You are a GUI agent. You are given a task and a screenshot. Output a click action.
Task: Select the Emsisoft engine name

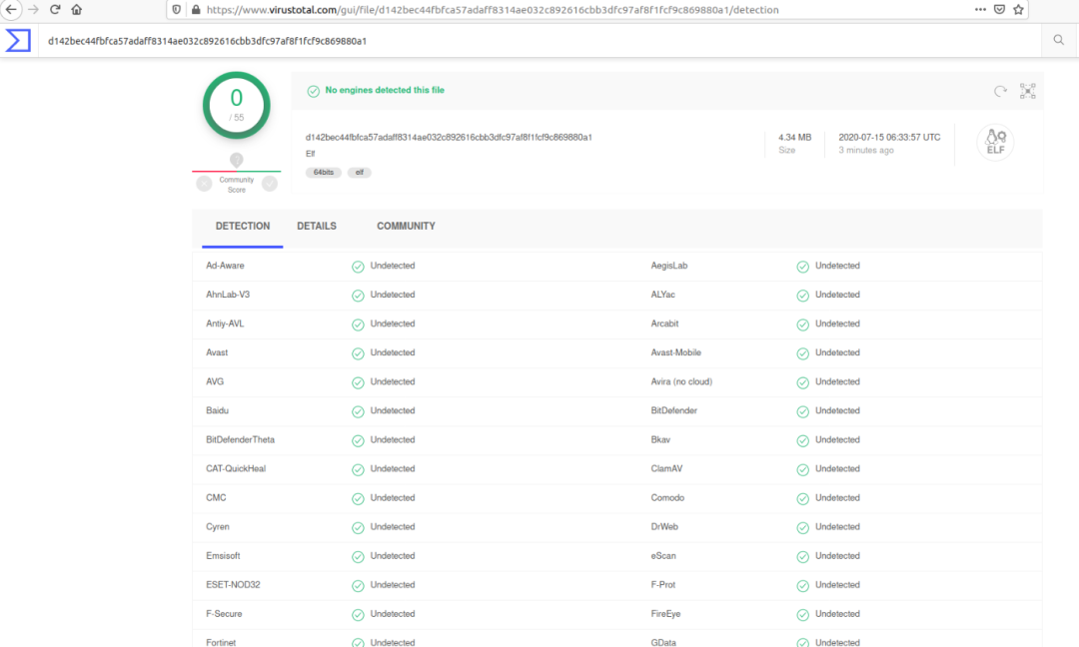[223, 555]
